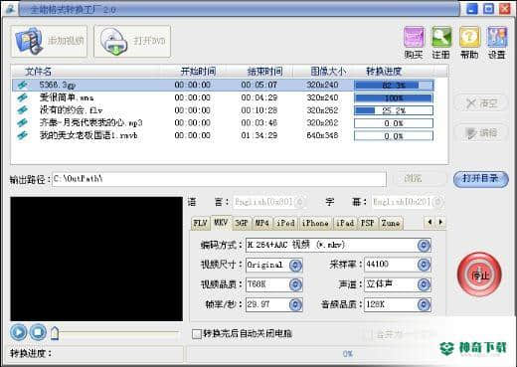Switch to the FLV tab

200,223
